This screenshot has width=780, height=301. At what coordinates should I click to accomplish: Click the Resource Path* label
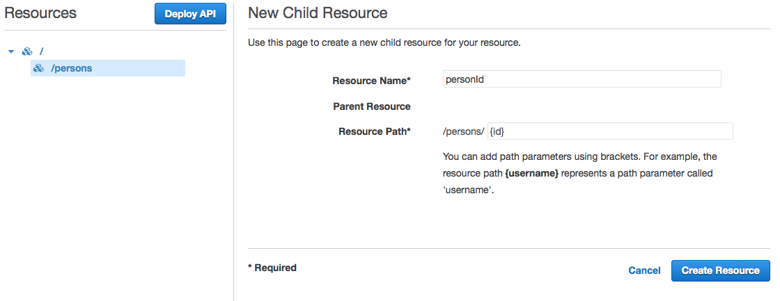pyautogui.click(x=374, y=131)
